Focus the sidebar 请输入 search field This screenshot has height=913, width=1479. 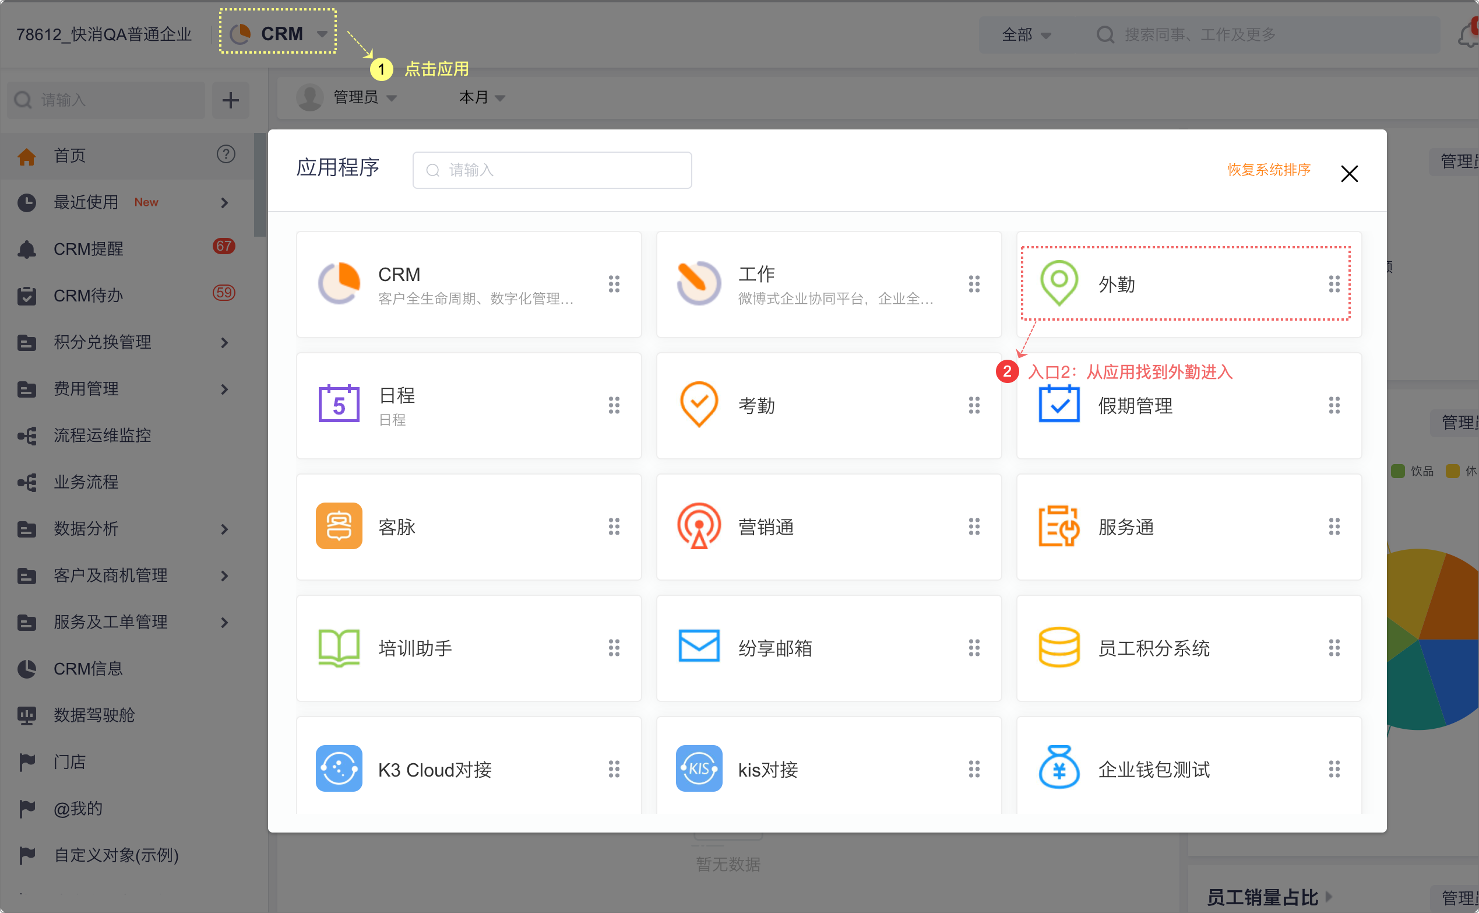pyautogui.click(x=106, y=100)
